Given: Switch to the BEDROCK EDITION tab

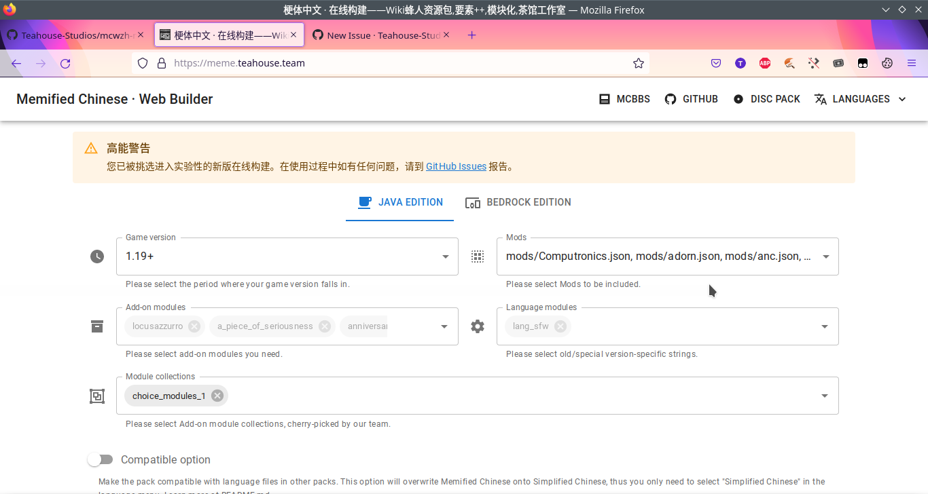Looking at the screenshot, I should [x=518, y=202].
